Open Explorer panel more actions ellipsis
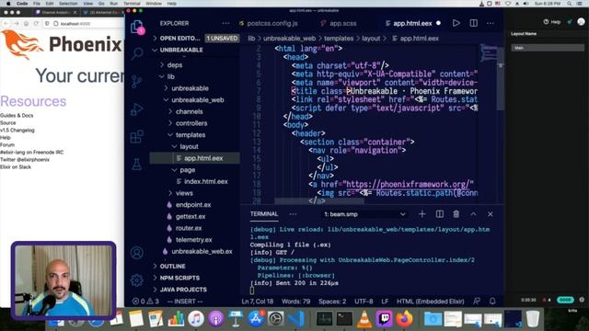The height and width of the screenshot is (331, 589). coord(225,23)
